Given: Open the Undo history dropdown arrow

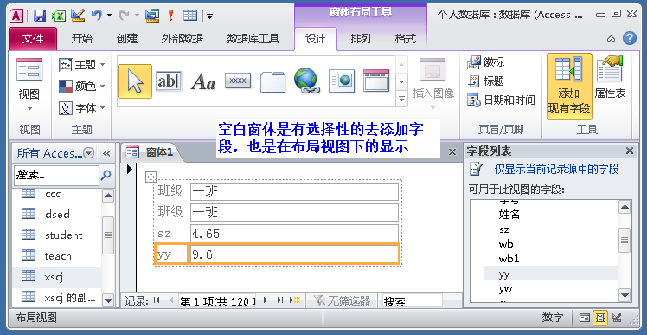Looking at the screenshot, I should [x=109, y=16].
